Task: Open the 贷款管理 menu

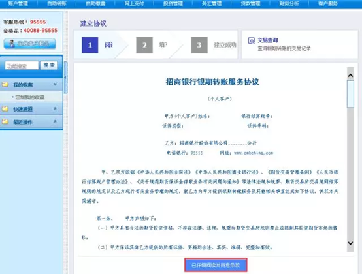Action: point(250,3)
